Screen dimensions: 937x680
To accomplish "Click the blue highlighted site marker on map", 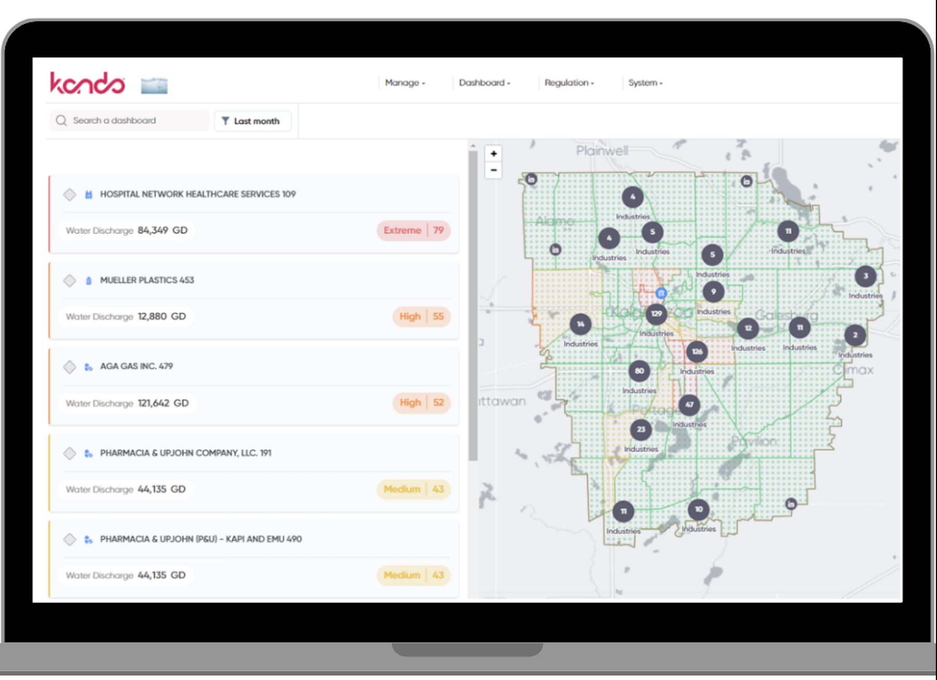I will pyautogui.click(x=661, y=293).
